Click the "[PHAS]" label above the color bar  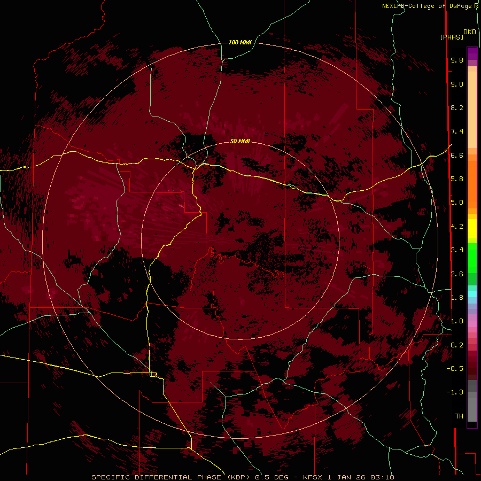(x=452, y=37)
